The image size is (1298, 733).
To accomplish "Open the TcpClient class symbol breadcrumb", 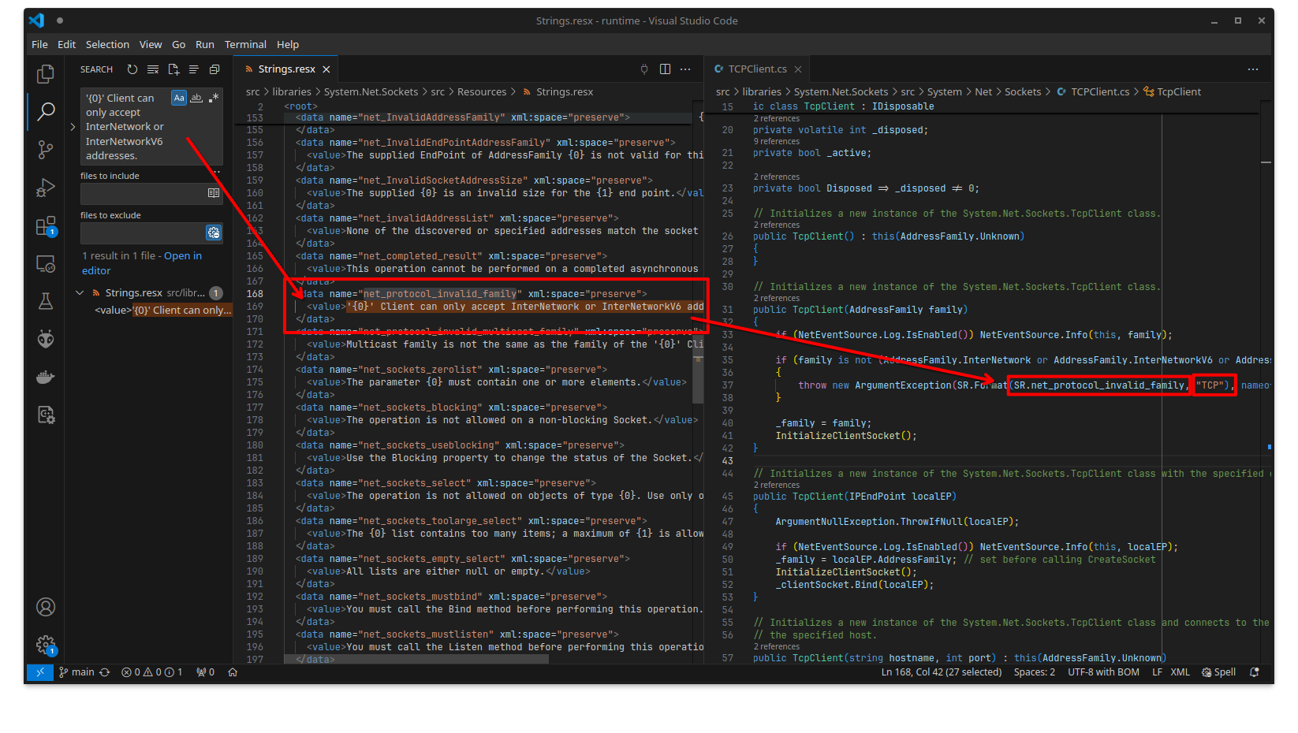I will click(1173, 92).
